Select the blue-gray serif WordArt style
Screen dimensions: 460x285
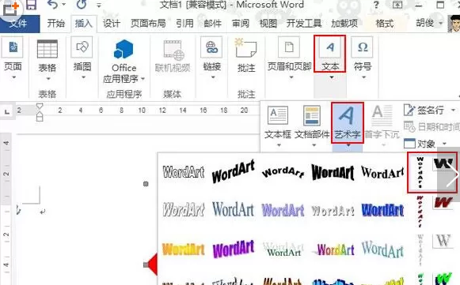[x=234, y=209]
